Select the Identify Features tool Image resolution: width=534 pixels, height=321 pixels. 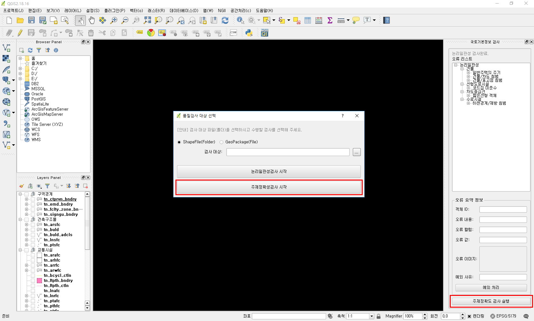pos(240,20)
